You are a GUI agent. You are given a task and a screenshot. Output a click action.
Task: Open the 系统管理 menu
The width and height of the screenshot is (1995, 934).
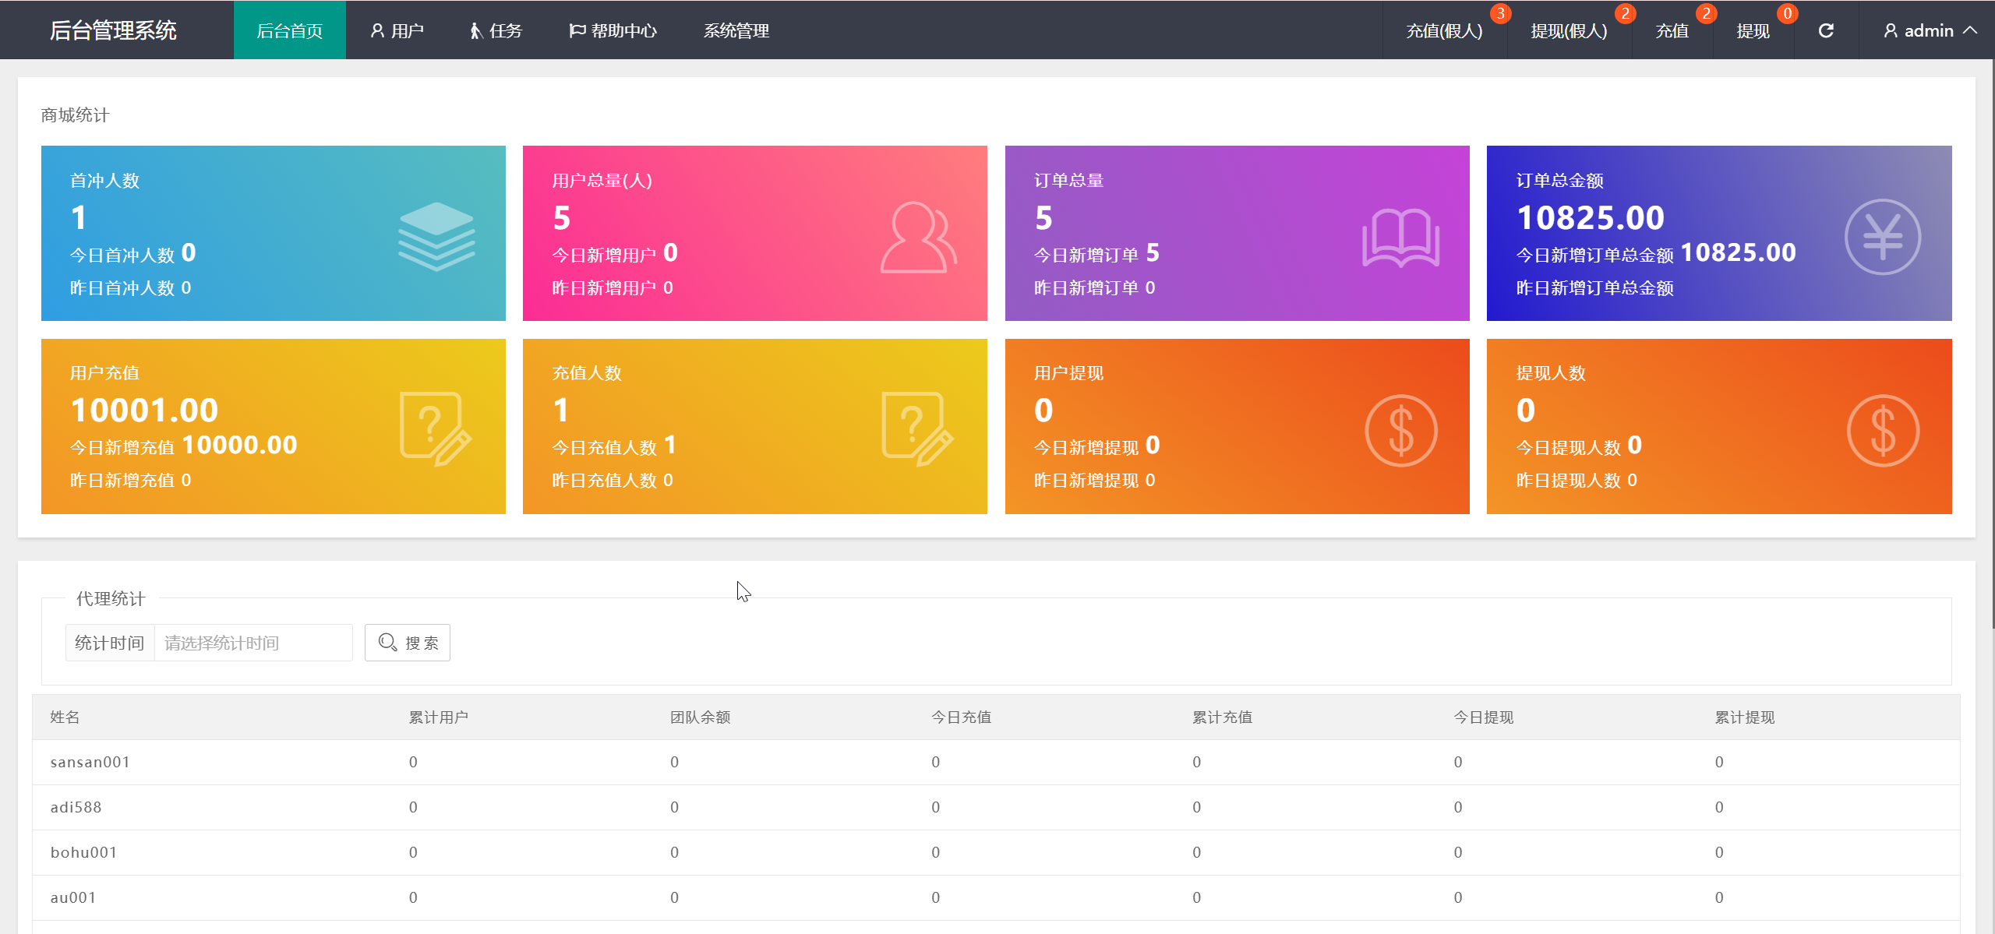point(736,30)
